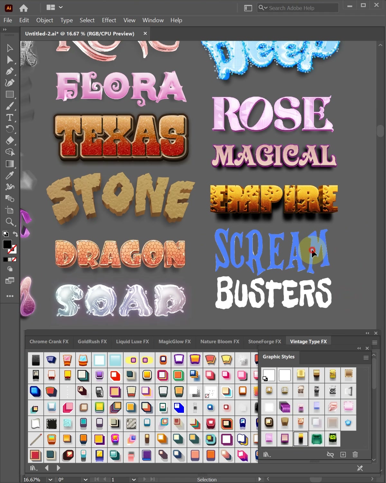Select the Direct Selection tool
This screenshot has width=386, height=483.
tap(10, 60)
